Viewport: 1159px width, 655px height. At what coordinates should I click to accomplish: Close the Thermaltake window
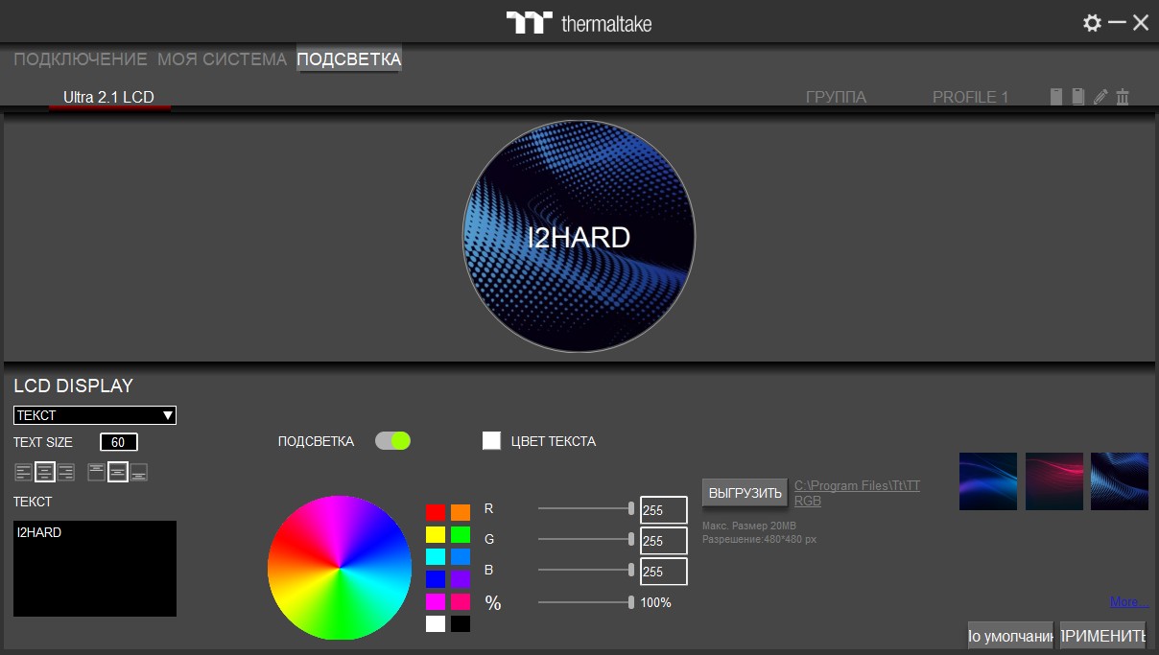point(1141,23)
